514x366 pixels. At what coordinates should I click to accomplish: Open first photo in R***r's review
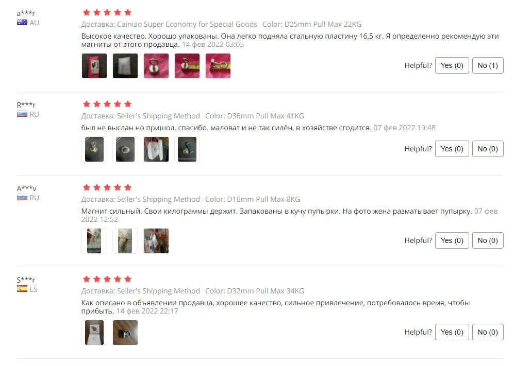pos(94,149)
